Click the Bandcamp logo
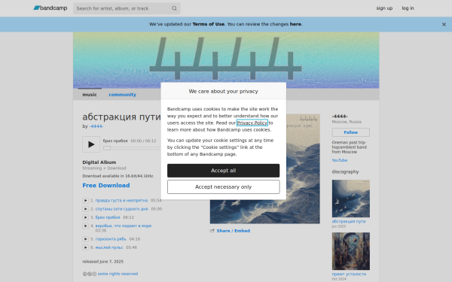The width and height of the screenshot is (452, 282). tap(50, 8)
